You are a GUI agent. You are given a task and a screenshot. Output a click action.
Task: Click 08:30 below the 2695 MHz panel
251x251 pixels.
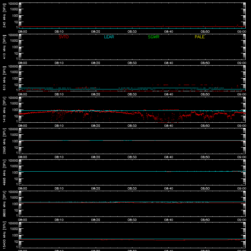click(132, 157)
